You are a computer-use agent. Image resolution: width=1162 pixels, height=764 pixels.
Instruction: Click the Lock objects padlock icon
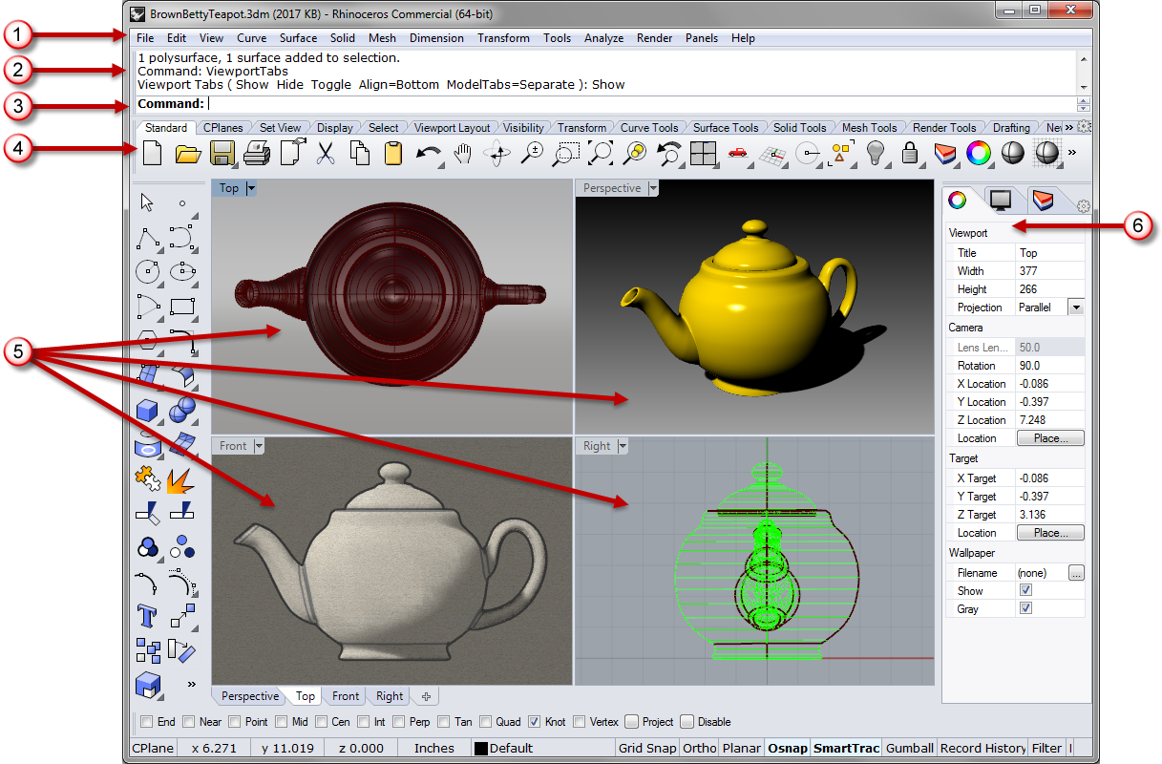click(x=910, y=153)
